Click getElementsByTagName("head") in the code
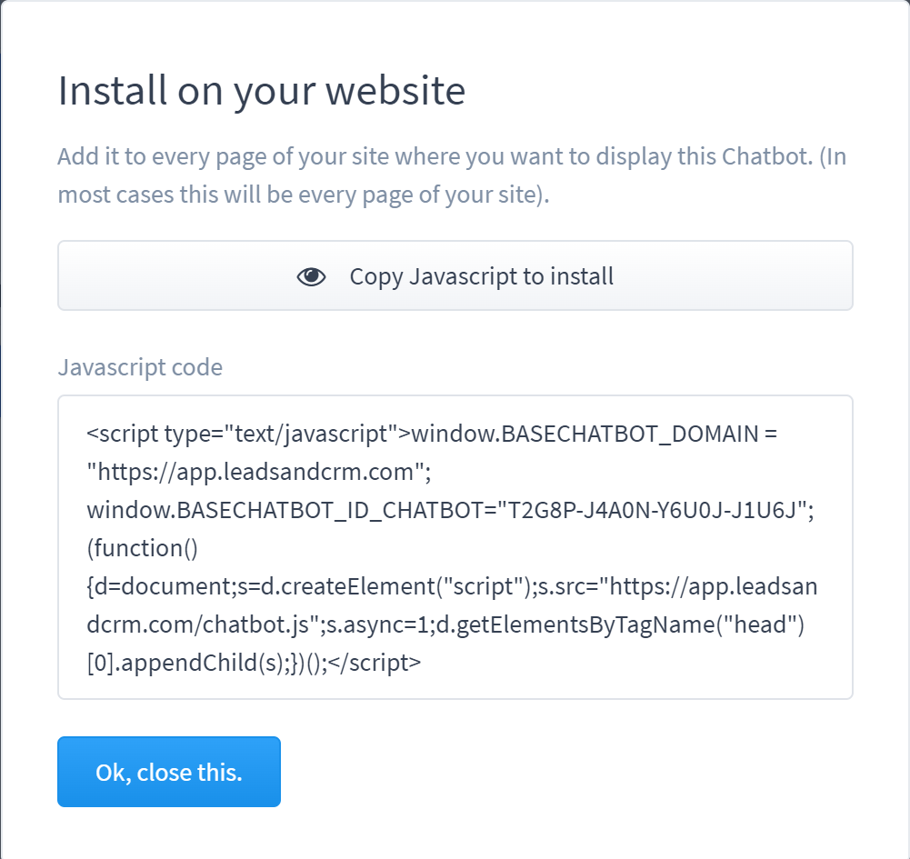910x859 pixels. pyautogui.click(x=620, y=624)
